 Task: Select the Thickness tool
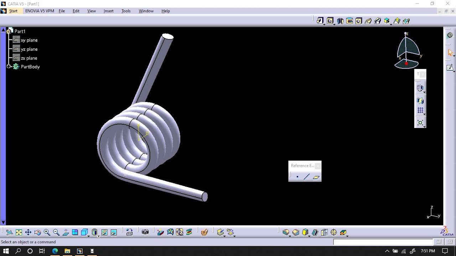(324, 232)
